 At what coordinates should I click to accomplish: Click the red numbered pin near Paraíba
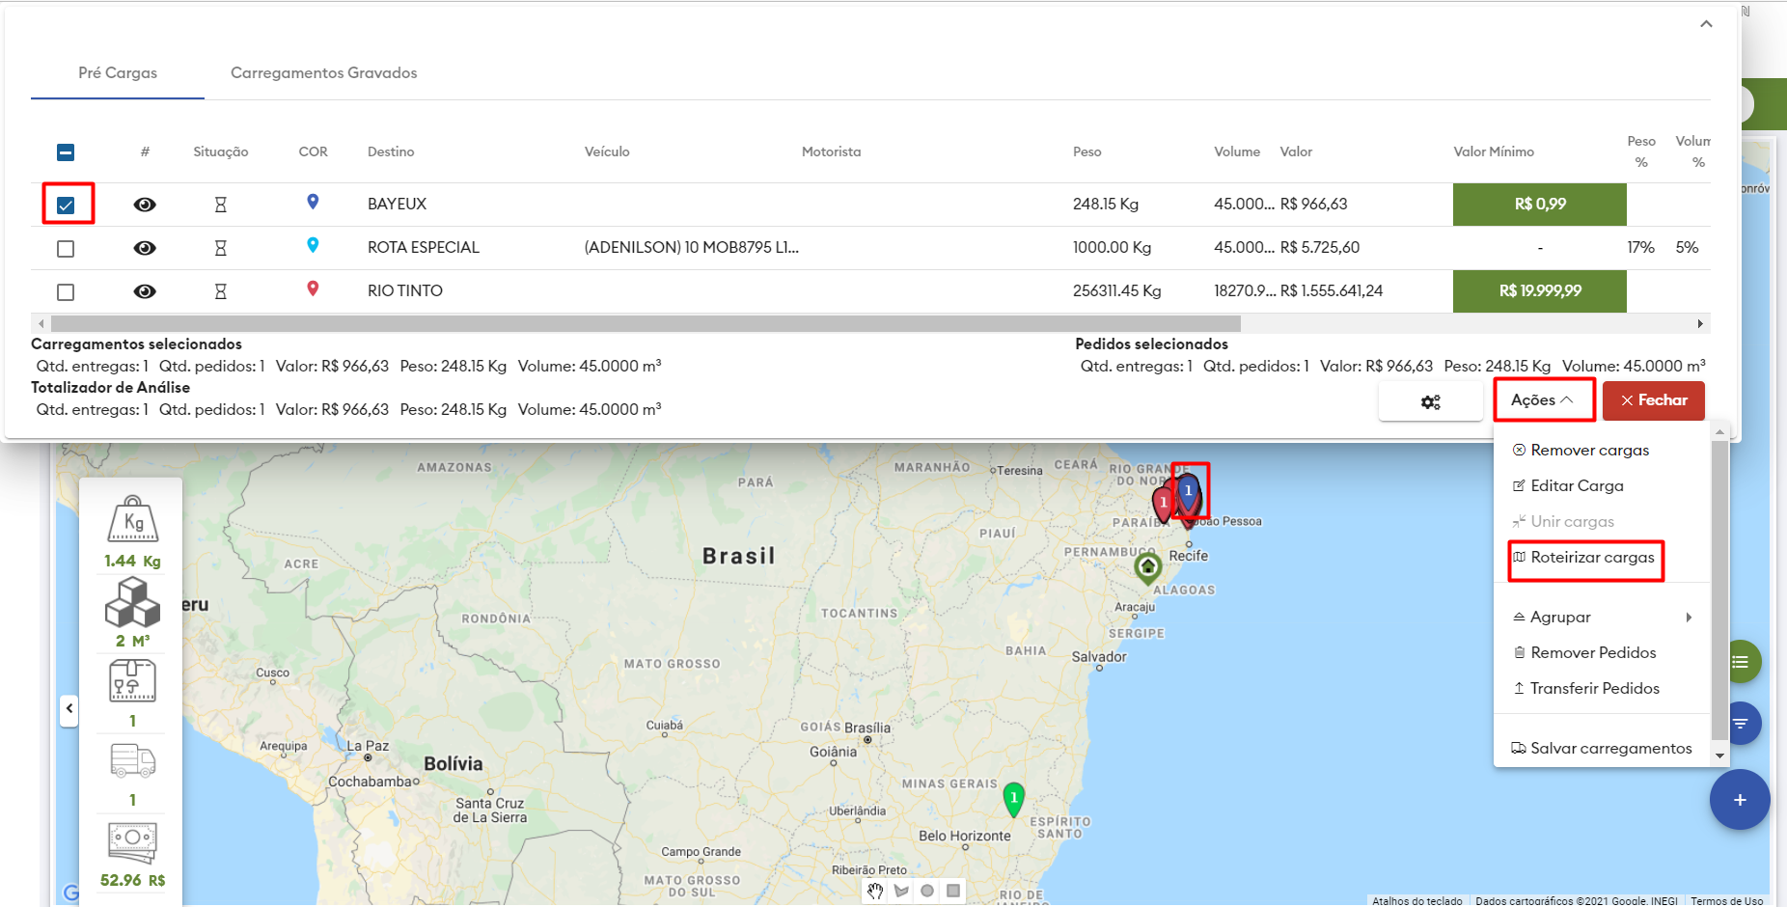(x=1164, y=504)
